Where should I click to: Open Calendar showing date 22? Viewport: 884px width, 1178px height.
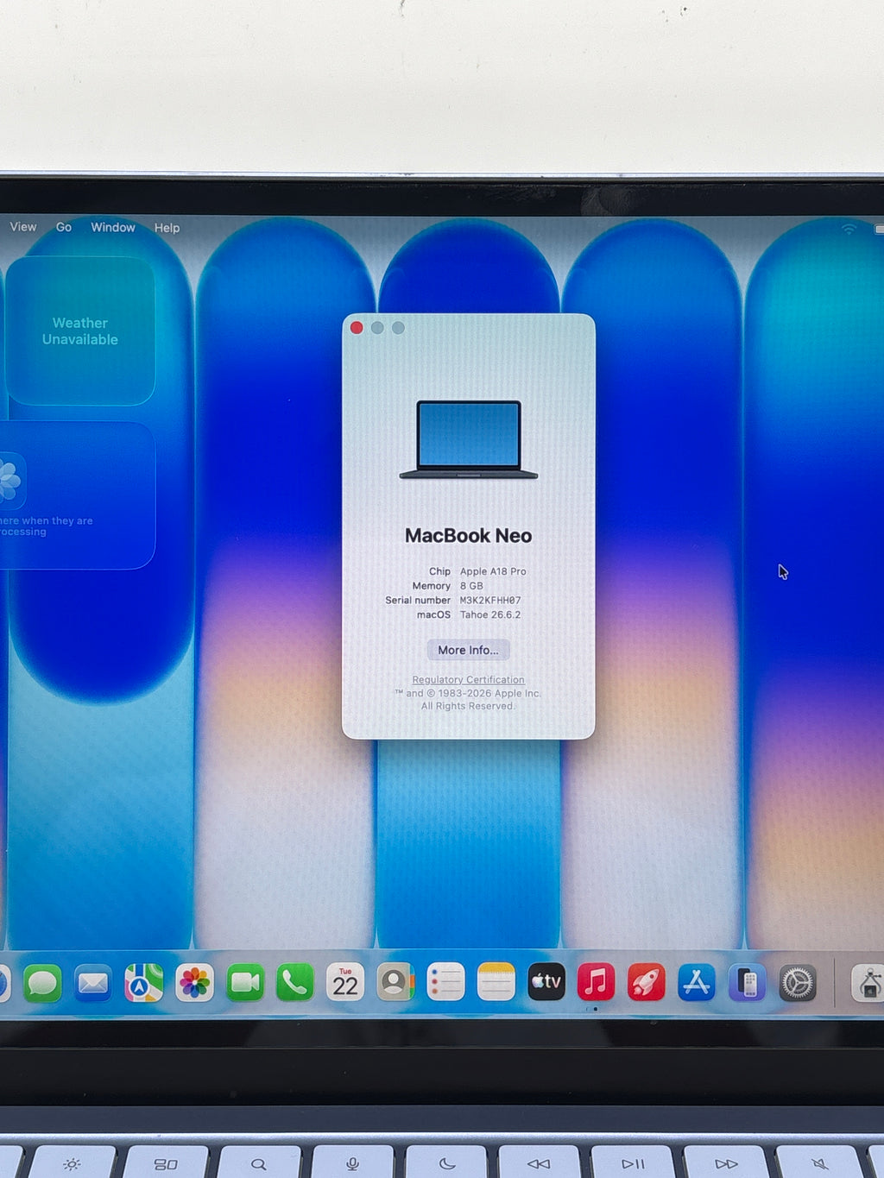(x=345, y=983)
